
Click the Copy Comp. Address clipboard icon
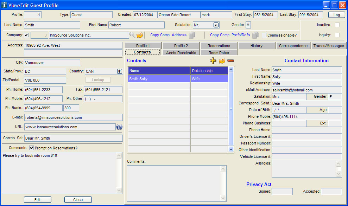point(192,35)
